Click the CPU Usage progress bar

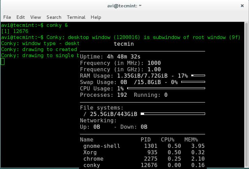pos(166,88)
